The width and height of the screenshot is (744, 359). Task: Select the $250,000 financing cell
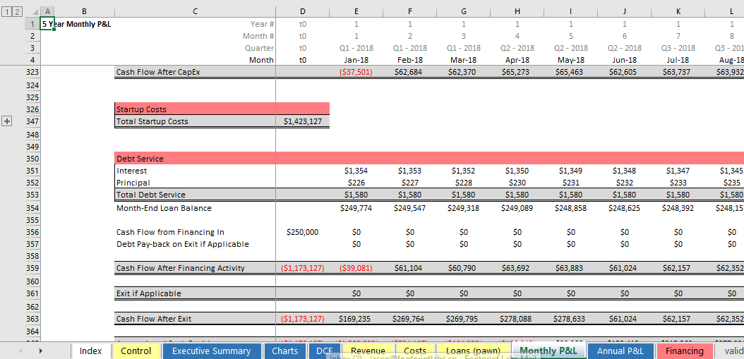[x=303, y=232]
